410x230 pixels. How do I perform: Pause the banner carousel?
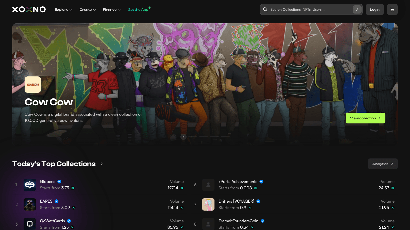[x=183, y=137]
